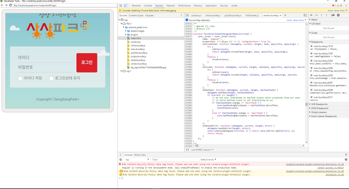This screenshot has width=349, height=189.
Task: Dismiss the Source Map detected infobar
Action: 306,20
